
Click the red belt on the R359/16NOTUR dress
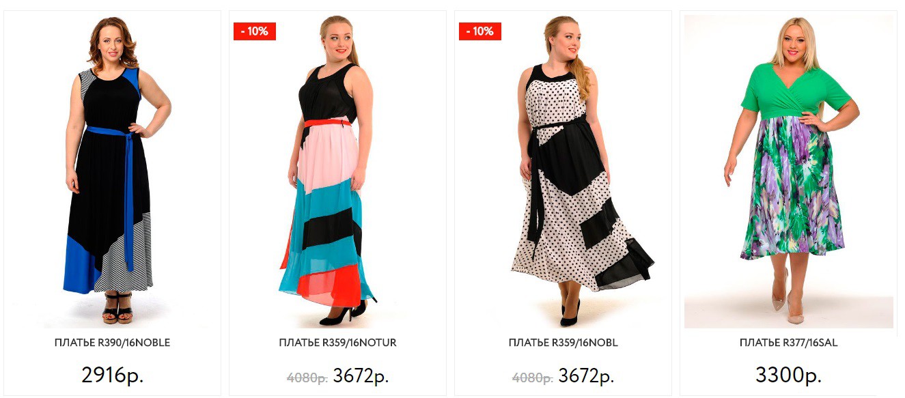[327, 123]
